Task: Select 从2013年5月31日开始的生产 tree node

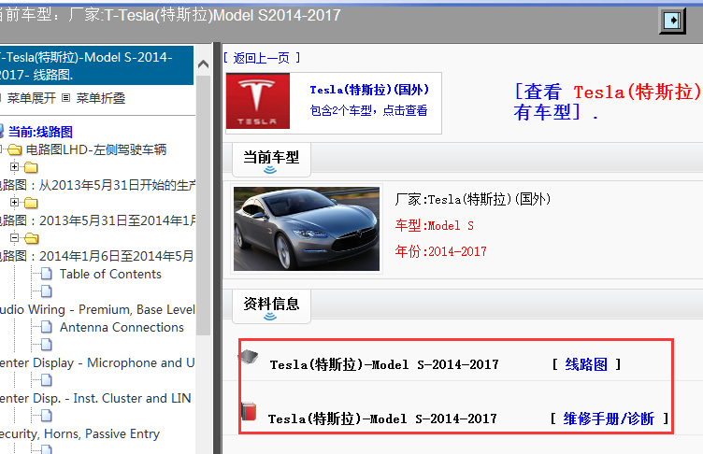Action: point(97,185)
